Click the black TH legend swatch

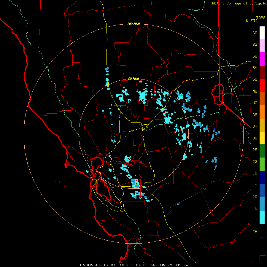(x=262, y=231)
